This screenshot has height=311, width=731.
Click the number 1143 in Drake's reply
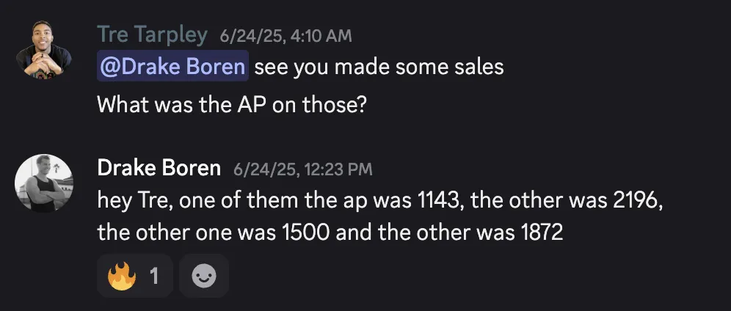(x=438, y=201)
